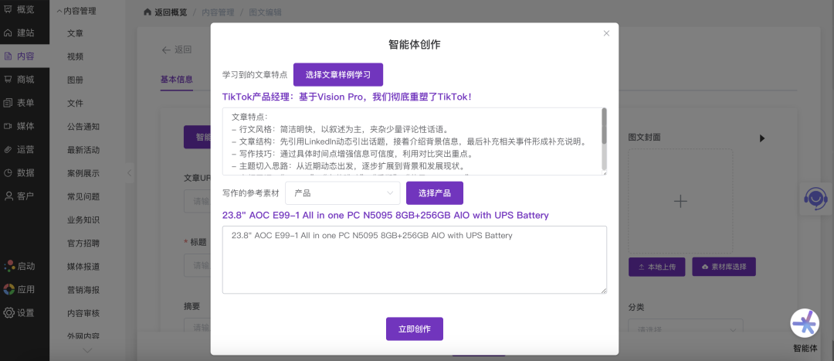Viewport: 834px width, 361px height.
Task: Click the 设置 settings gear icon
Action: point(8,313)
